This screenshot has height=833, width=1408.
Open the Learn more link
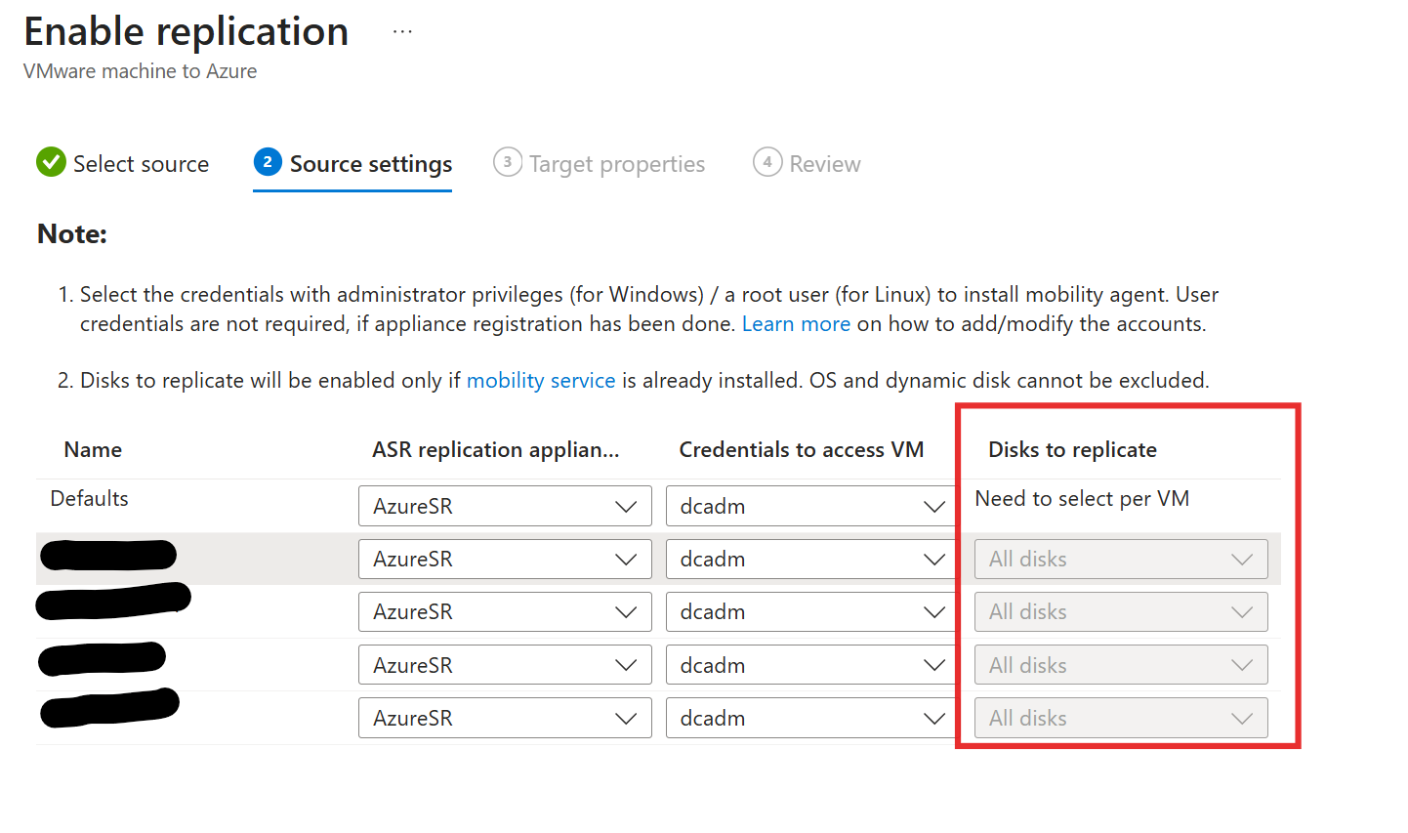click(x=796, y=324)
